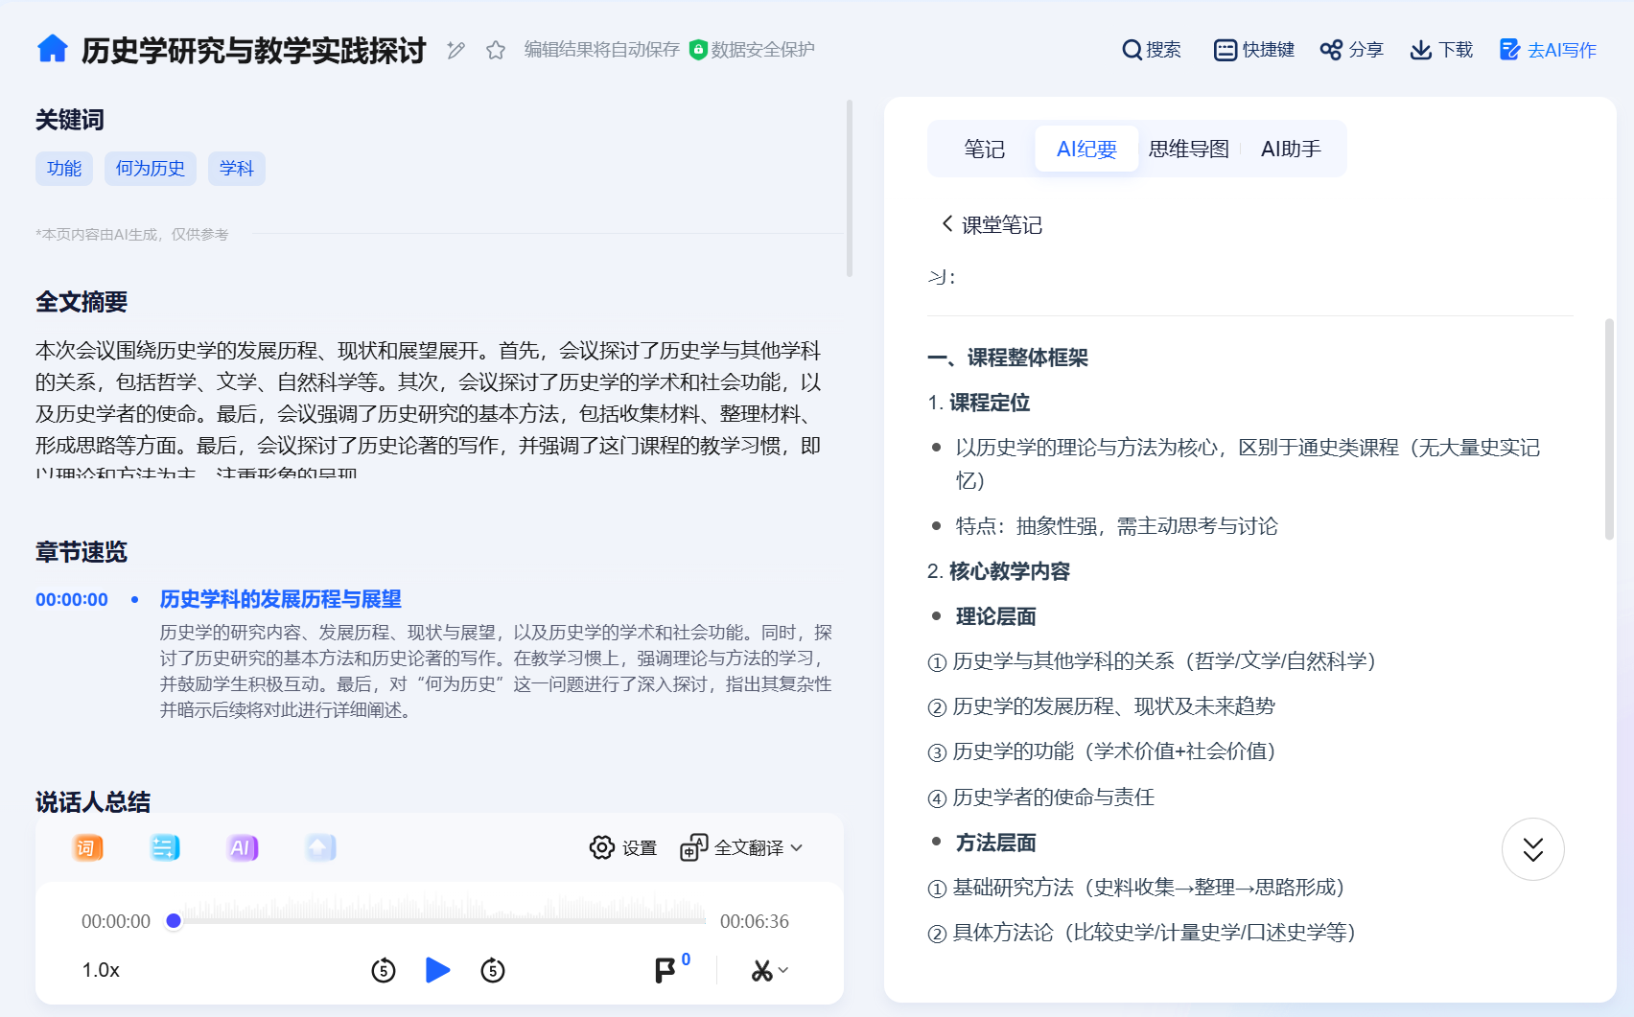Screen dimensions: 1634x1017
Task: Go back using 课堂笔记 chevron
Action: 947,224
